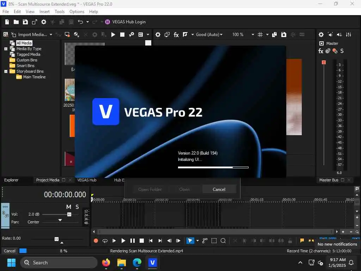Select All Media in tree
361x271 pixels.
tap(24, 43)
